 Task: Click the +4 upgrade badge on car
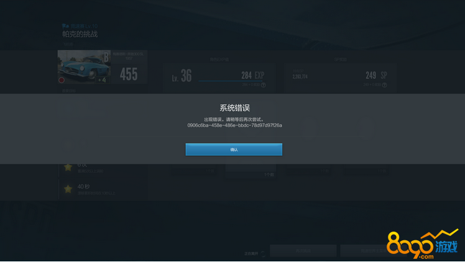[101, 80]
